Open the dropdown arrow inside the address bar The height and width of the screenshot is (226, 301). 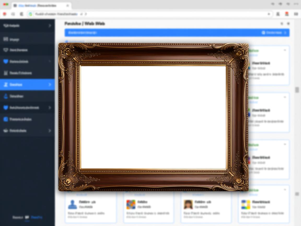(269, 14)
